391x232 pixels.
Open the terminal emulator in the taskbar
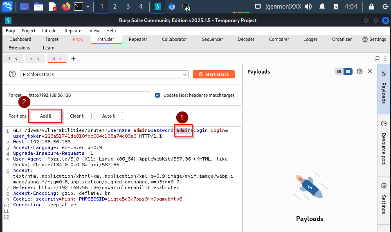coord(78,7)
